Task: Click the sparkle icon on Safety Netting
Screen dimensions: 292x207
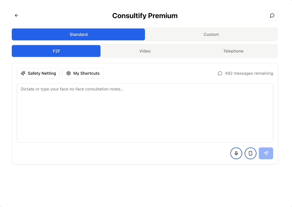Action: click(23, 73)
